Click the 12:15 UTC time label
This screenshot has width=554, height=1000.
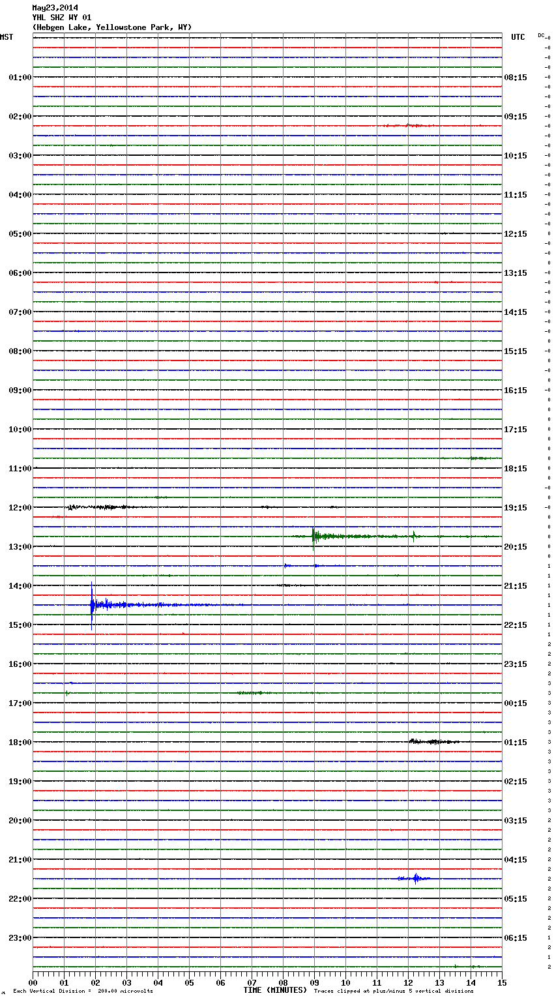[516, 234]
